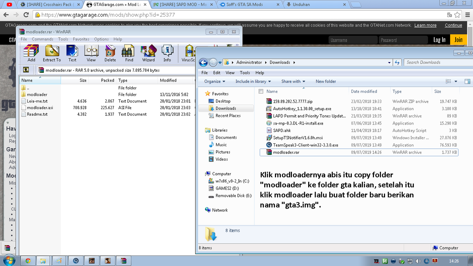This screenshot has height=266, width=473.
Task: Click the Explorer Forward arrow button
Action: (213, 62)
